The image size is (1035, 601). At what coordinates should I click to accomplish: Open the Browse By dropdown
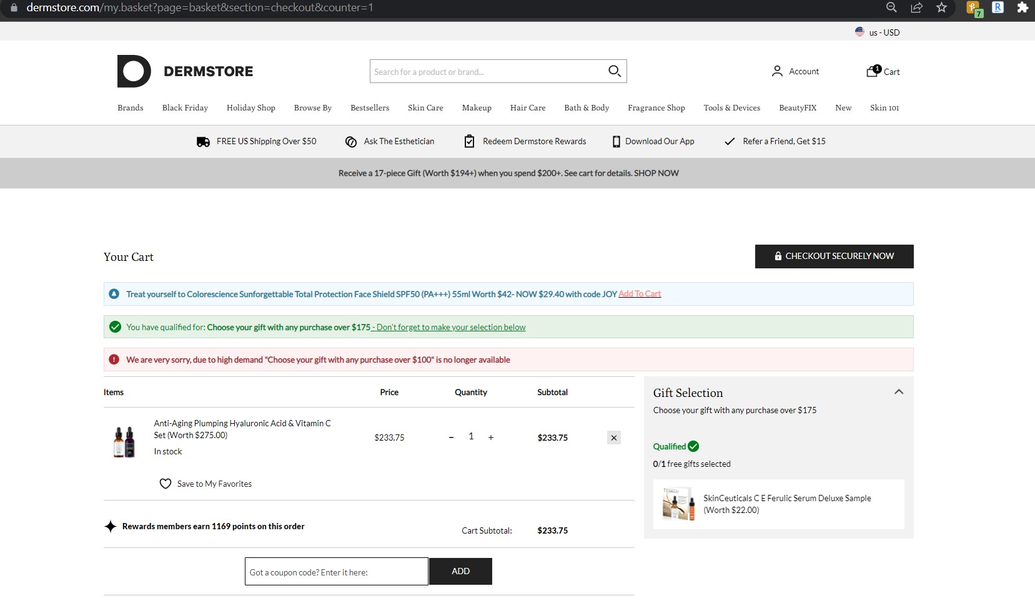click(x=313, y=107)
